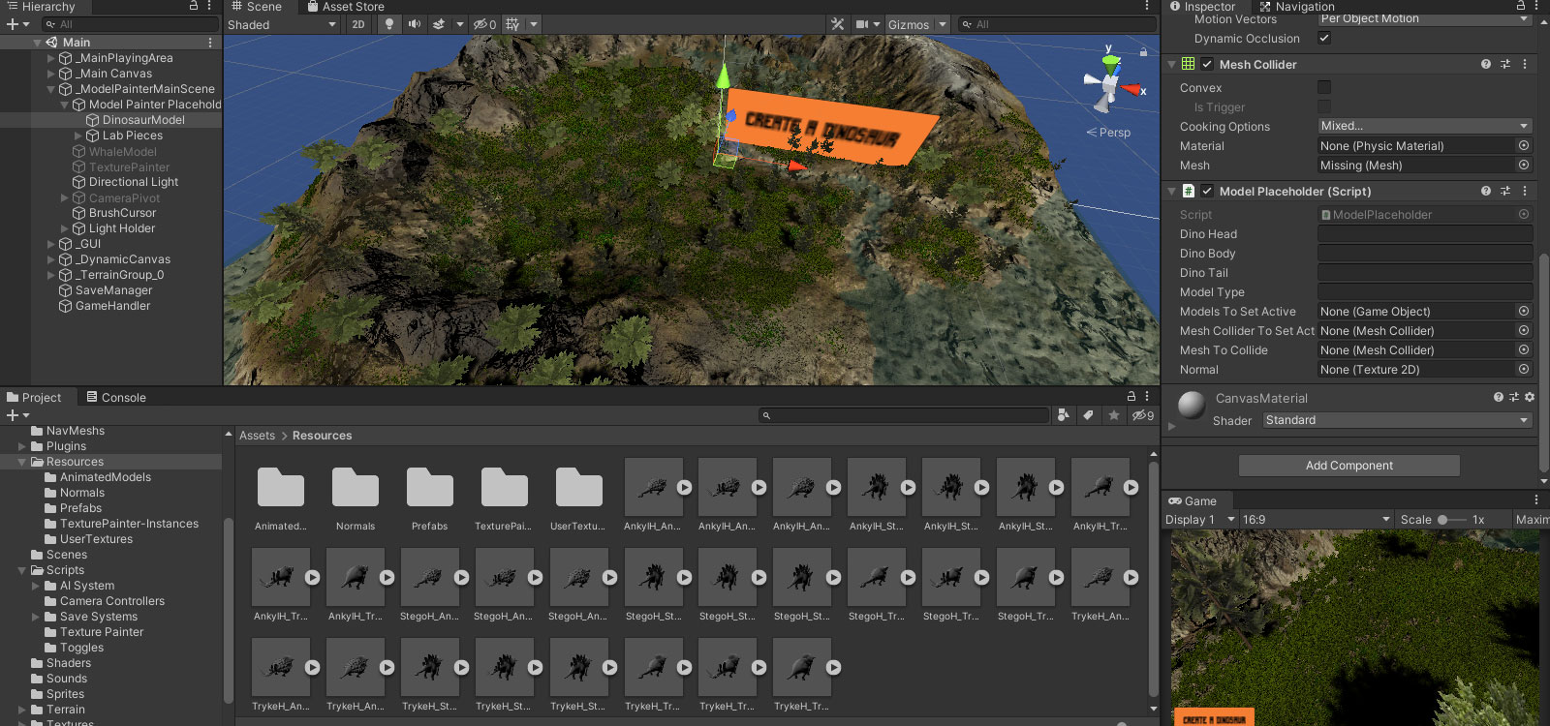The width and height of the screenshot is (1550, 726).
Task: Enable the Convex checkbox
Action: point(1324,88)
